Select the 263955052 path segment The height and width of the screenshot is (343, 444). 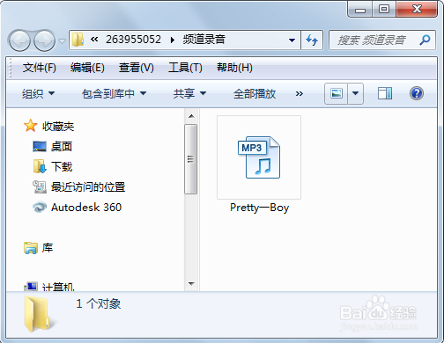(x=133, y=40)
